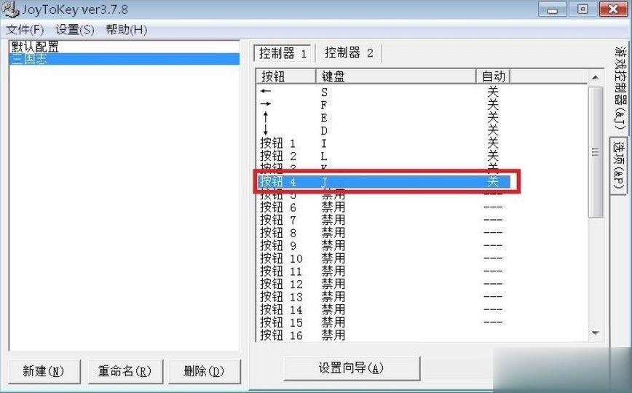This screenshot has width=632, height=393.
Task: Select the down arrow row mapped to D
Action: click(x=384, y=130)
